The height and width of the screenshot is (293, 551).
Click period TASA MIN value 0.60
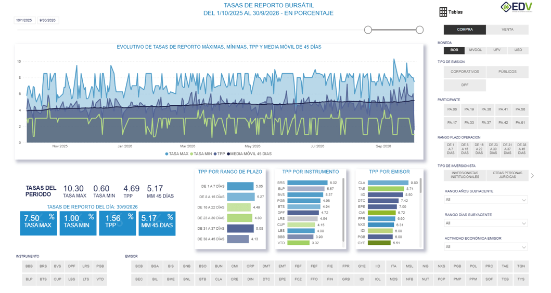pos(101,189)
